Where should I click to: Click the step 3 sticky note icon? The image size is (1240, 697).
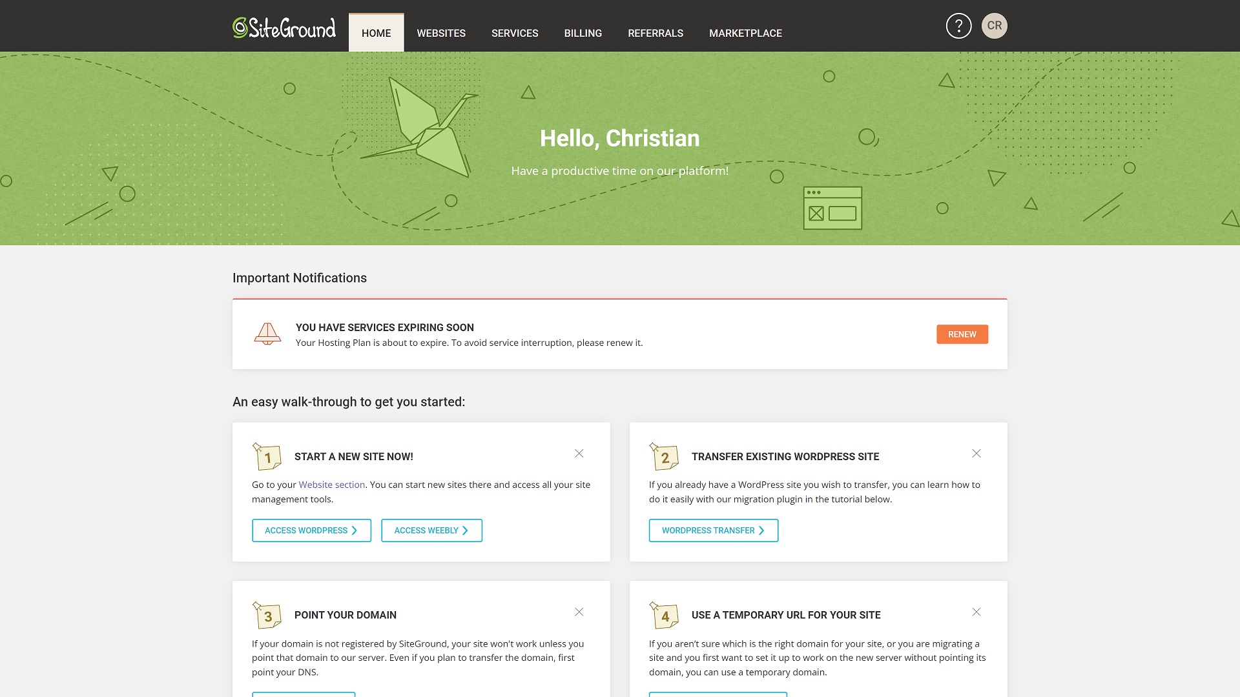pyautogui.click(x=267, y=615)
